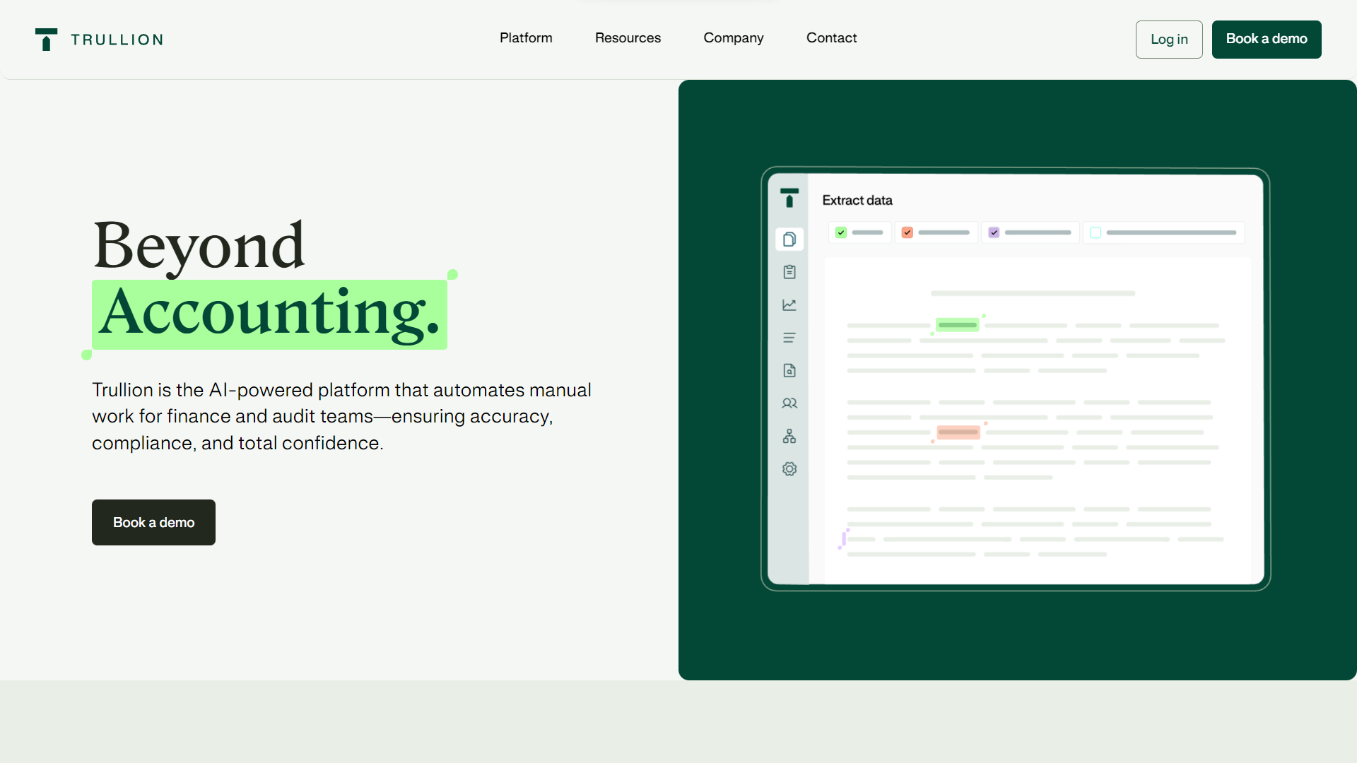Click the file search icon in sidebar
The height and width of the screenshot is (763, 1357).
789,370
